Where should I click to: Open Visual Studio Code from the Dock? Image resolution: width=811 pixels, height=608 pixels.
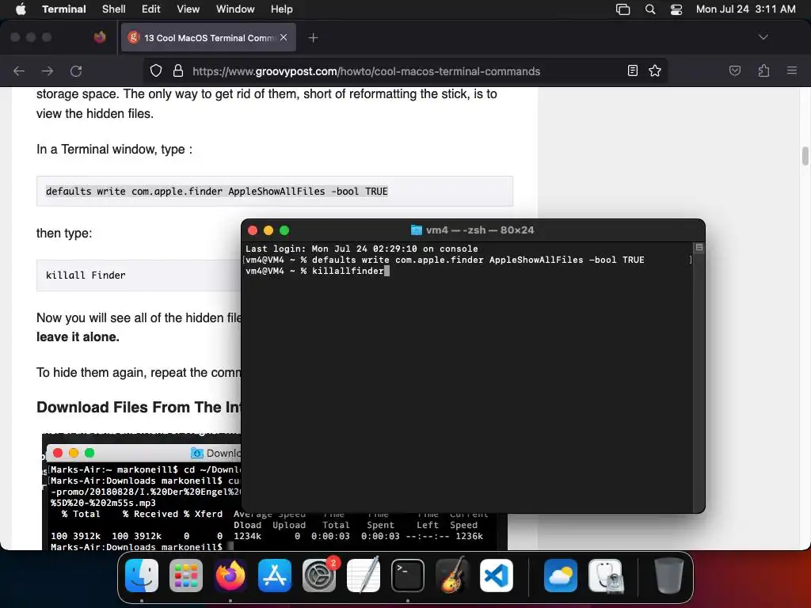point(497,576)
